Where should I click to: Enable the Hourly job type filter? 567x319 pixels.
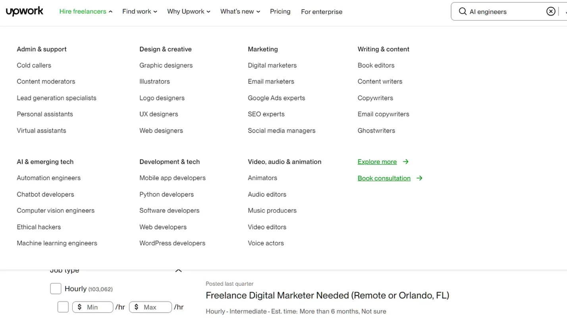click(x=56, y=288)
